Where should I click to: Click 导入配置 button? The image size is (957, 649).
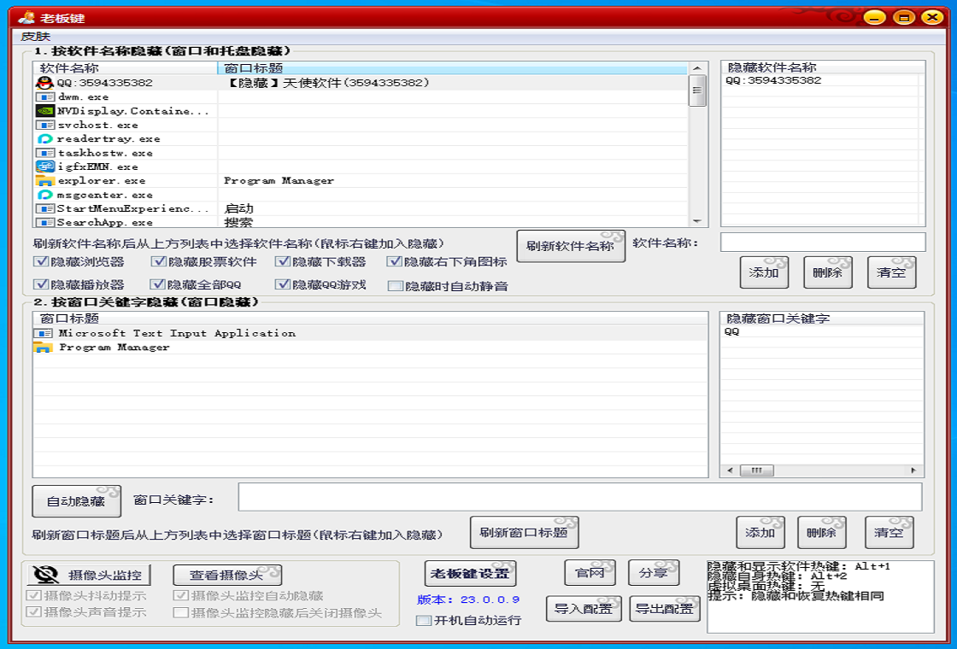584,609
